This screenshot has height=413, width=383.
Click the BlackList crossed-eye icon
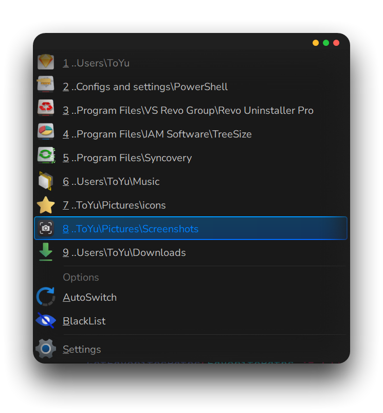pyautogui.click(x=46, y=320)
